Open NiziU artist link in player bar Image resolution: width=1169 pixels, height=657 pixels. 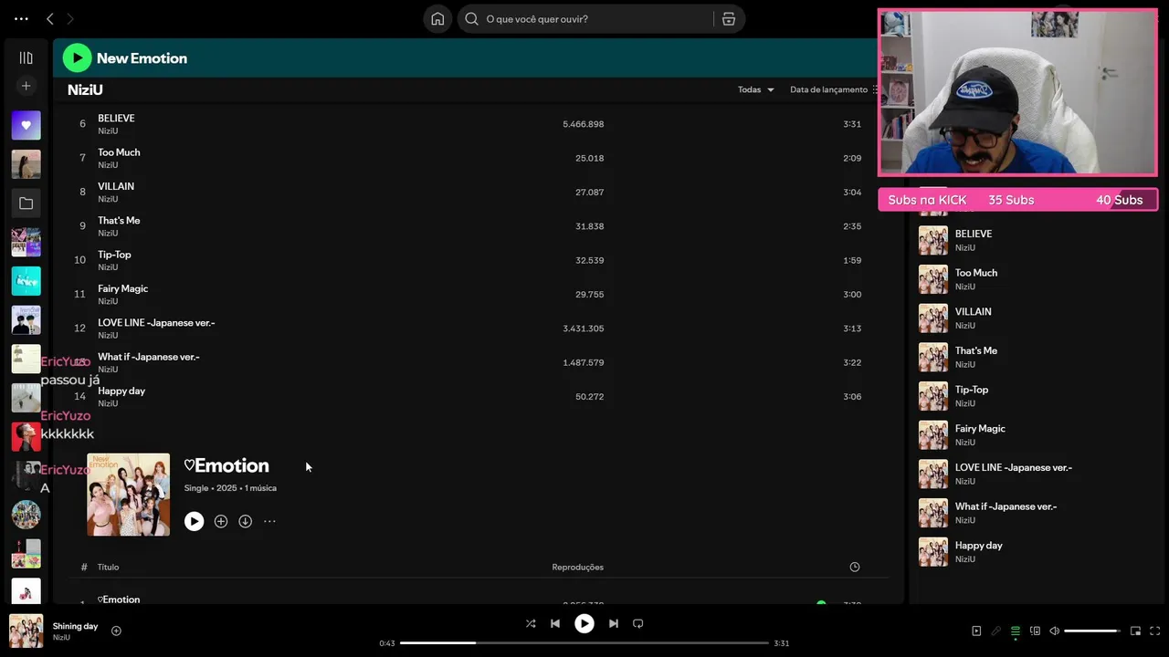61,637
